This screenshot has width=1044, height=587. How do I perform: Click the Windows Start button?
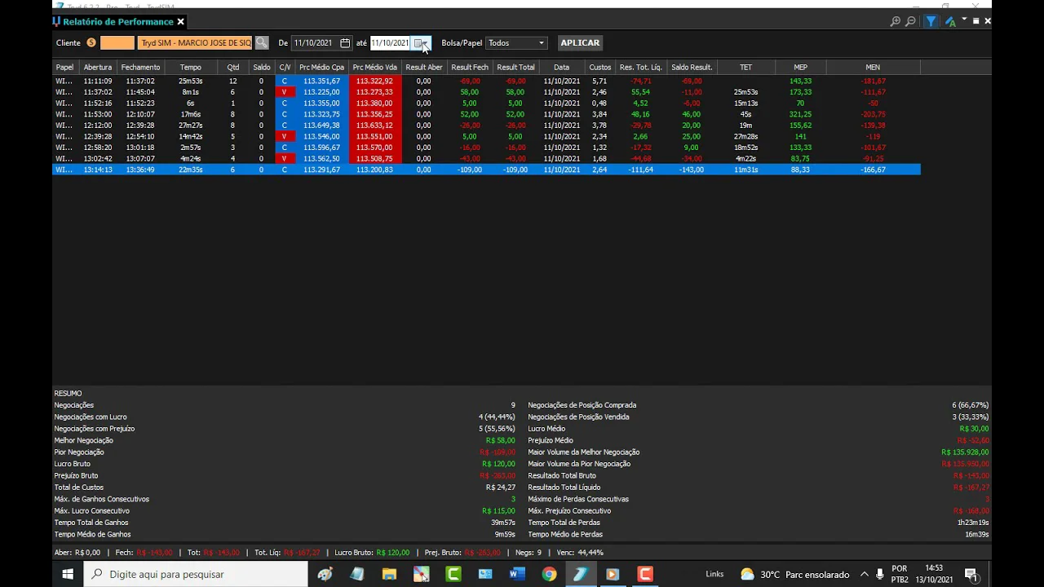(68, 574)
